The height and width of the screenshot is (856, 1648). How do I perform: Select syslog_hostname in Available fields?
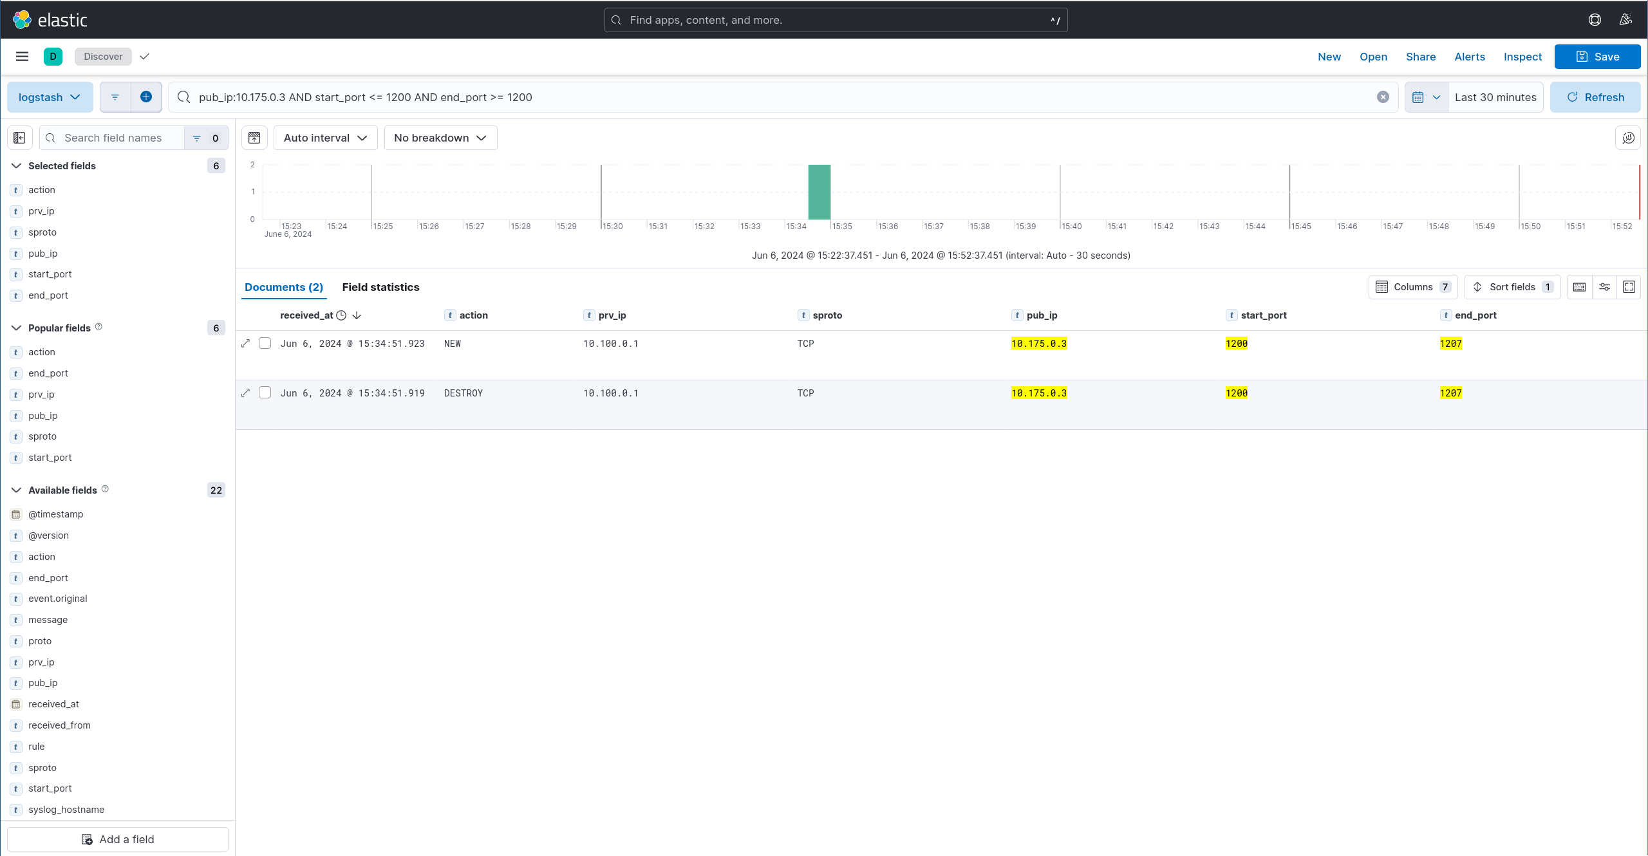point(66,810)
